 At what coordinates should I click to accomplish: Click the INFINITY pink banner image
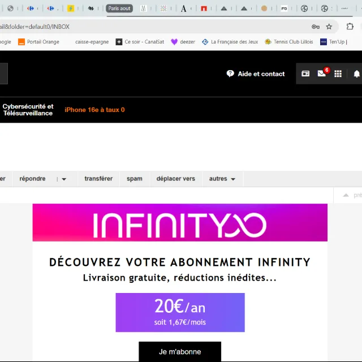(x=180, y=222)
